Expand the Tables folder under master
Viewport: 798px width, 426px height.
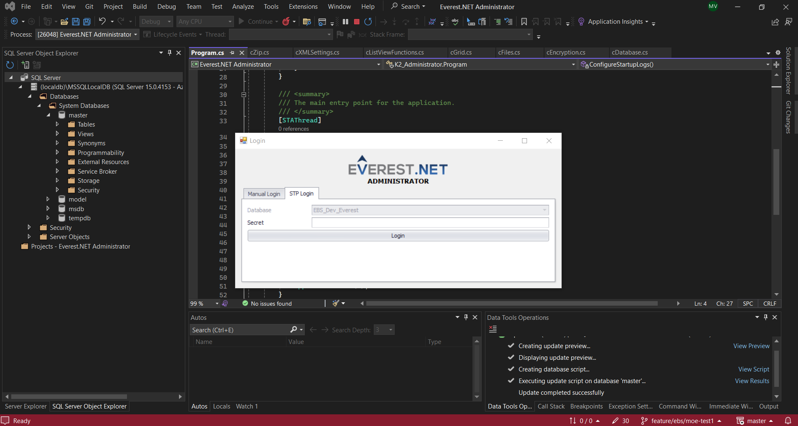click(57, 125)
